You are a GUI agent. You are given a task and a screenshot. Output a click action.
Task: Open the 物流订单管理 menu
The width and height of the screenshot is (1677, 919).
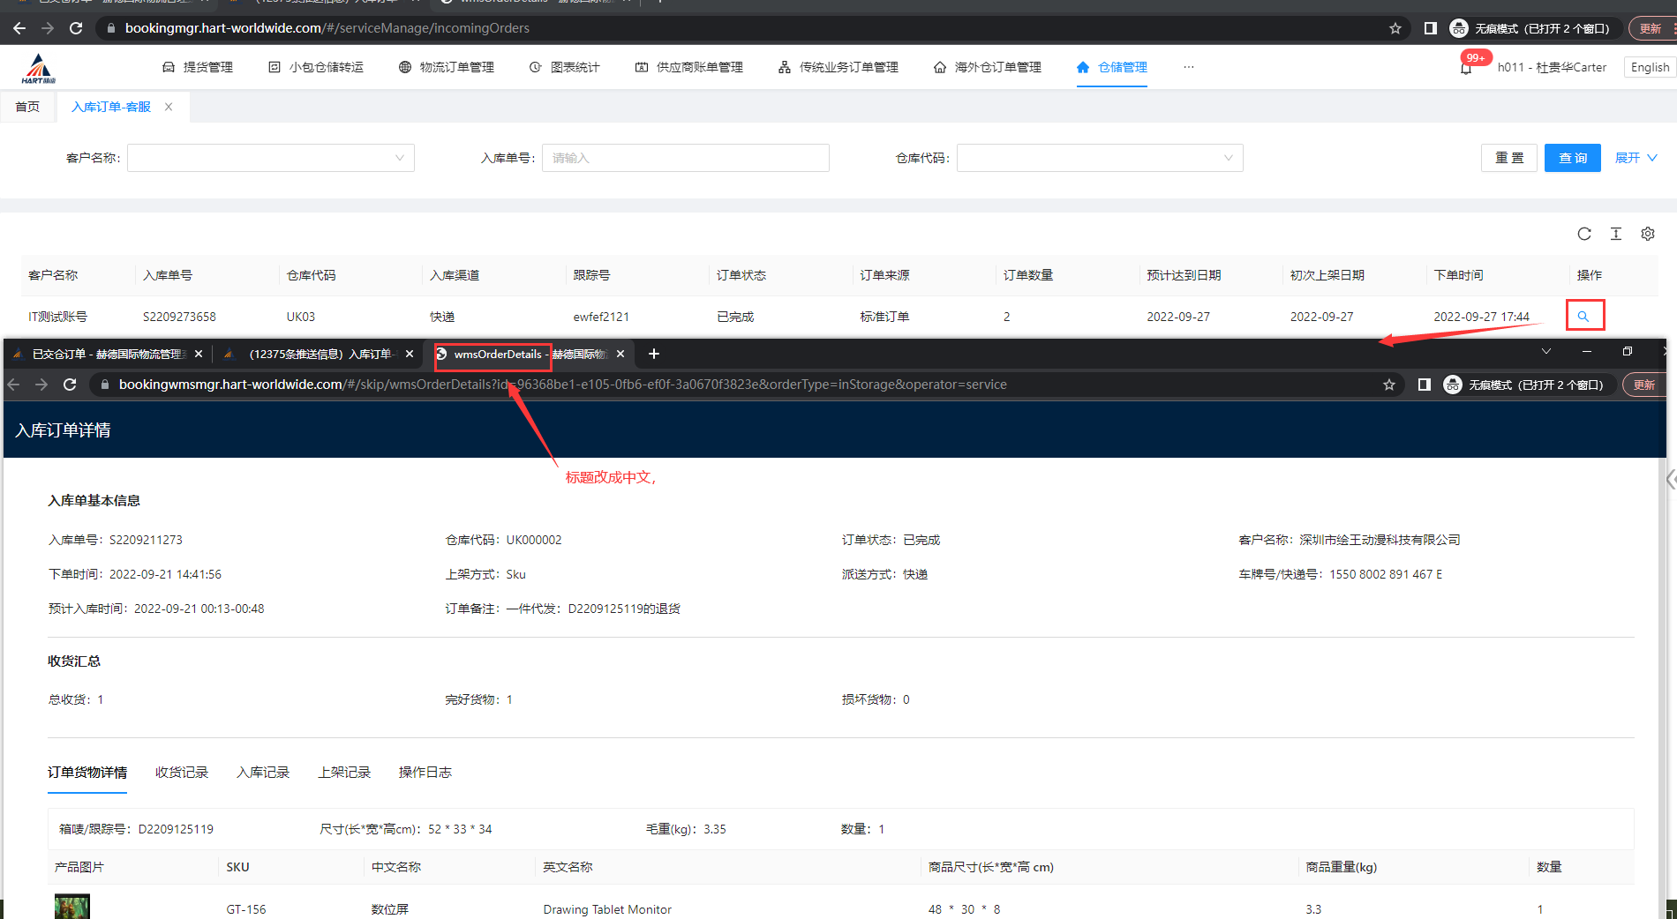click(447, 67)
